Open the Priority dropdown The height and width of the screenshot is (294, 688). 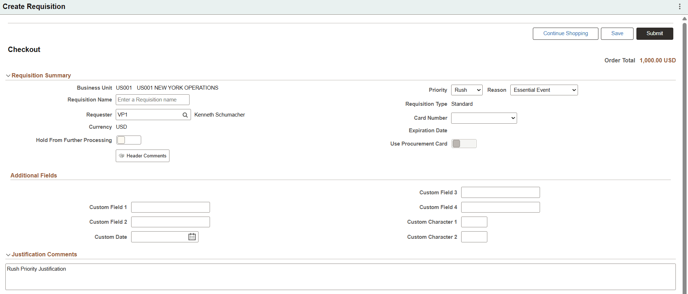467,90
